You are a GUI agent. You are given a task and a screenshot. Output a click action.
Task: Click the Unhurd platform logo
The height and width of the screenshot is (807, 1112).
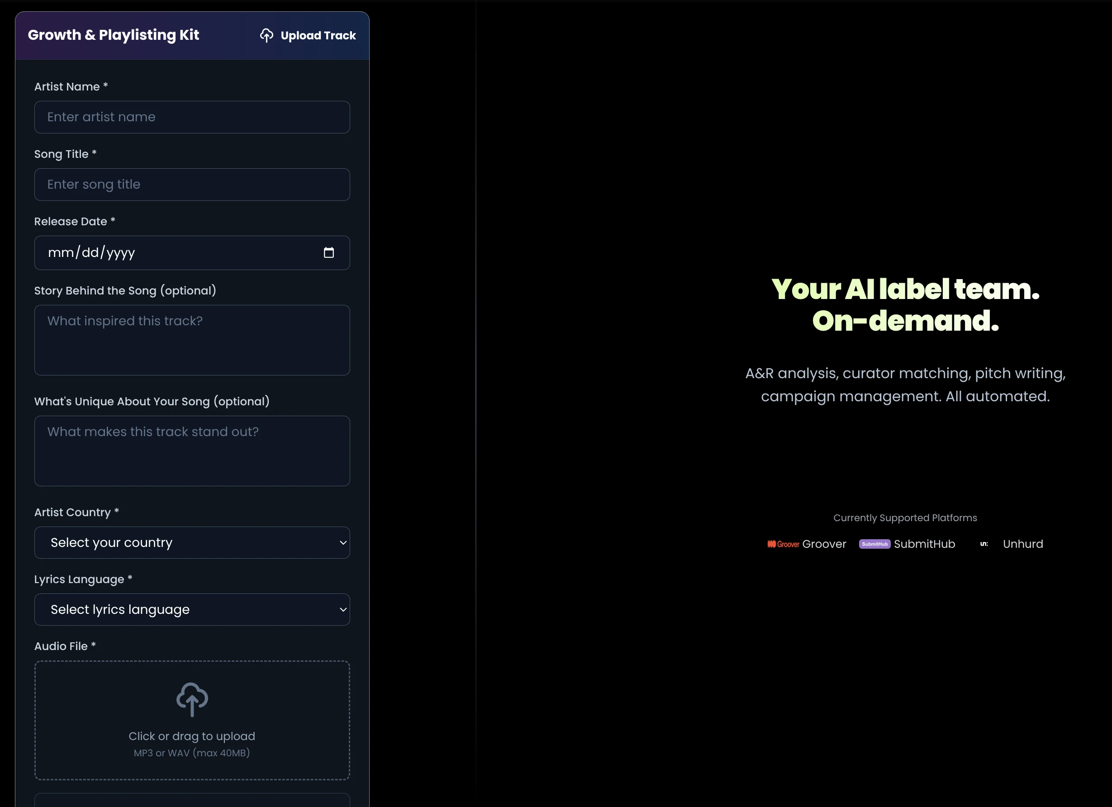click(984, 544)
